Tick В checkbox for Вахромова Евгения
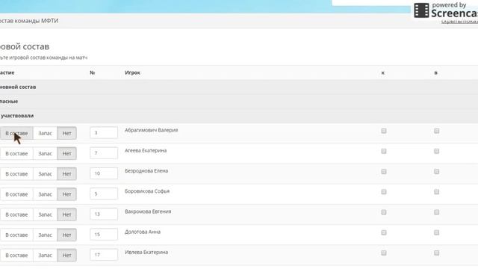 coord(436,212)
